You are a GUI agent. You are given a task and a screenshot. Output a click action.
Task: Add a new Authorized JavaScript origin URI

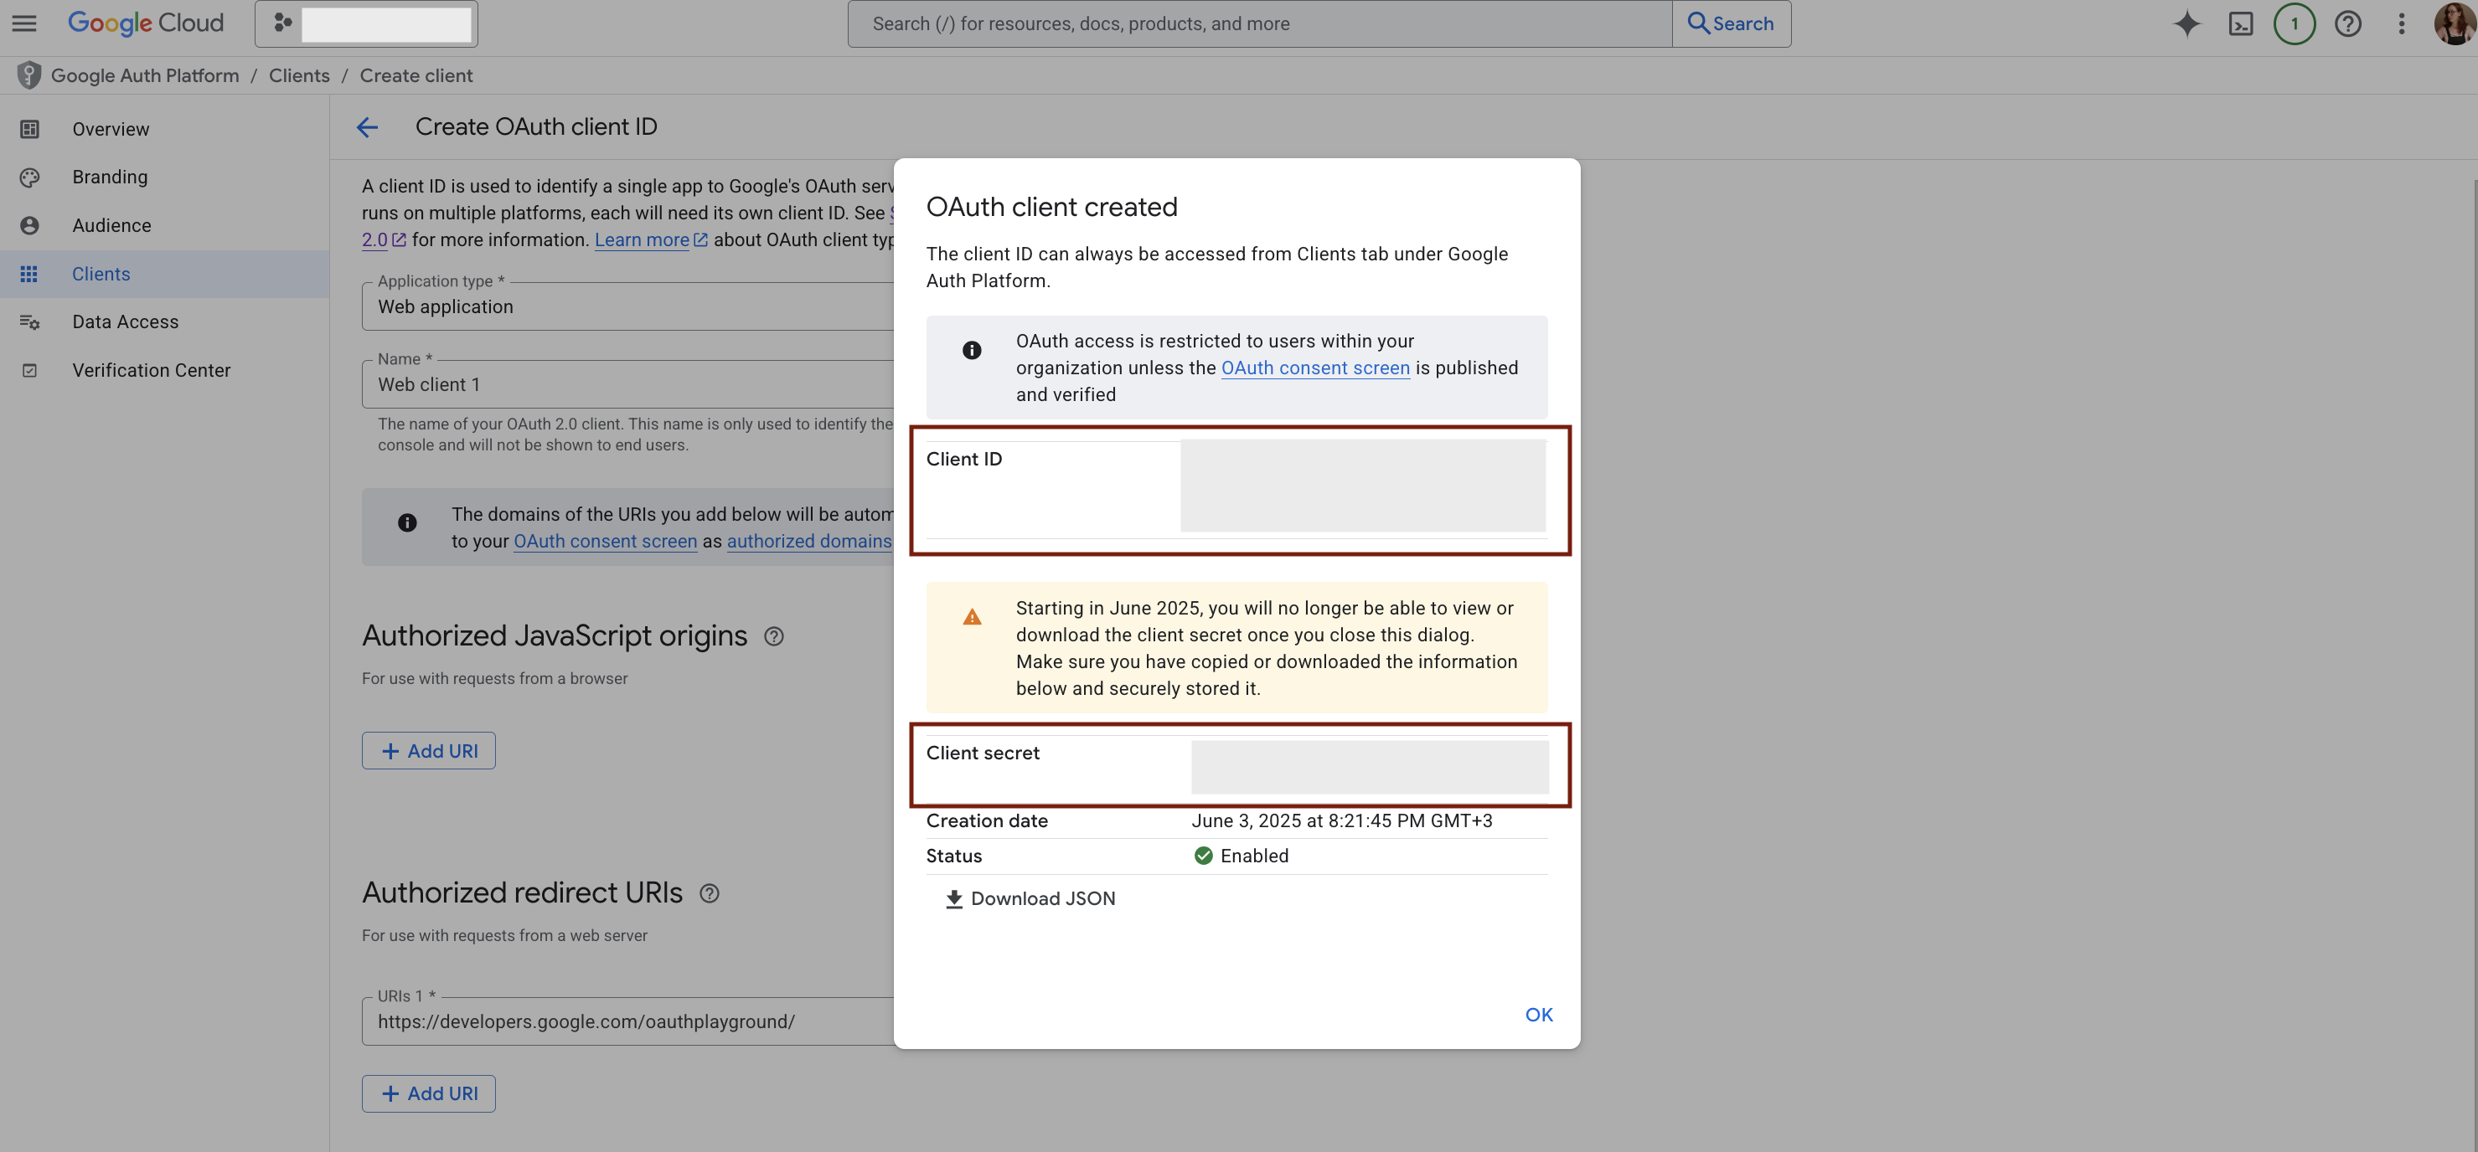(x=428, y=750)
